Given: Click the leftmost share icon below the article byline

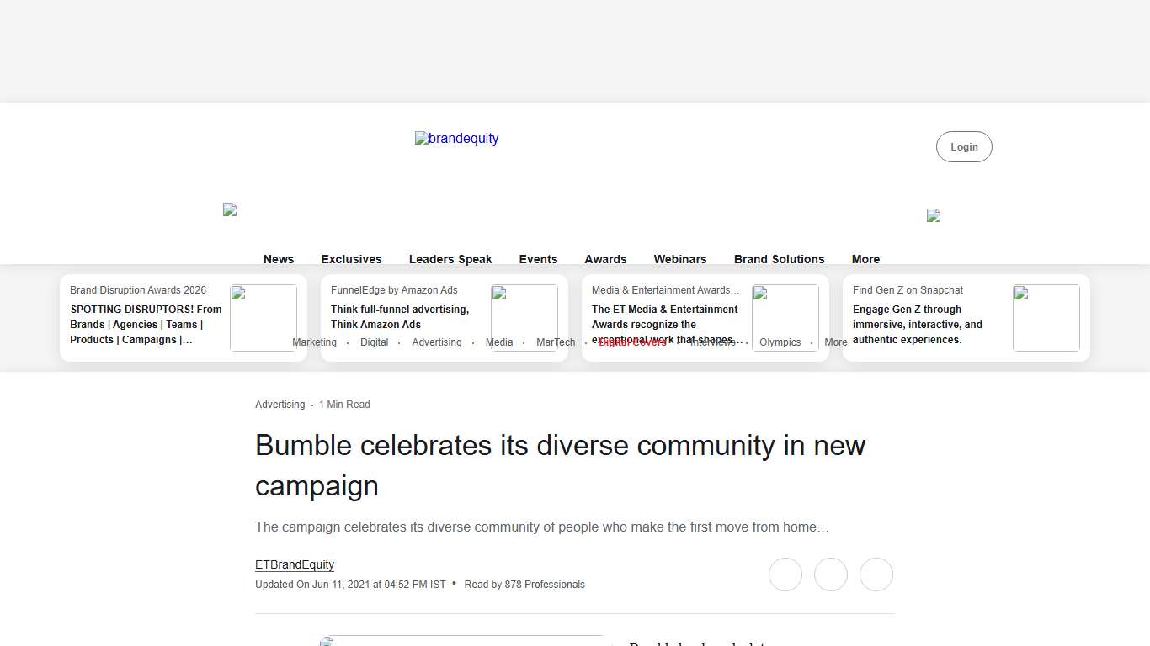Looking at the screenshot, I should (x=785, y=575).
